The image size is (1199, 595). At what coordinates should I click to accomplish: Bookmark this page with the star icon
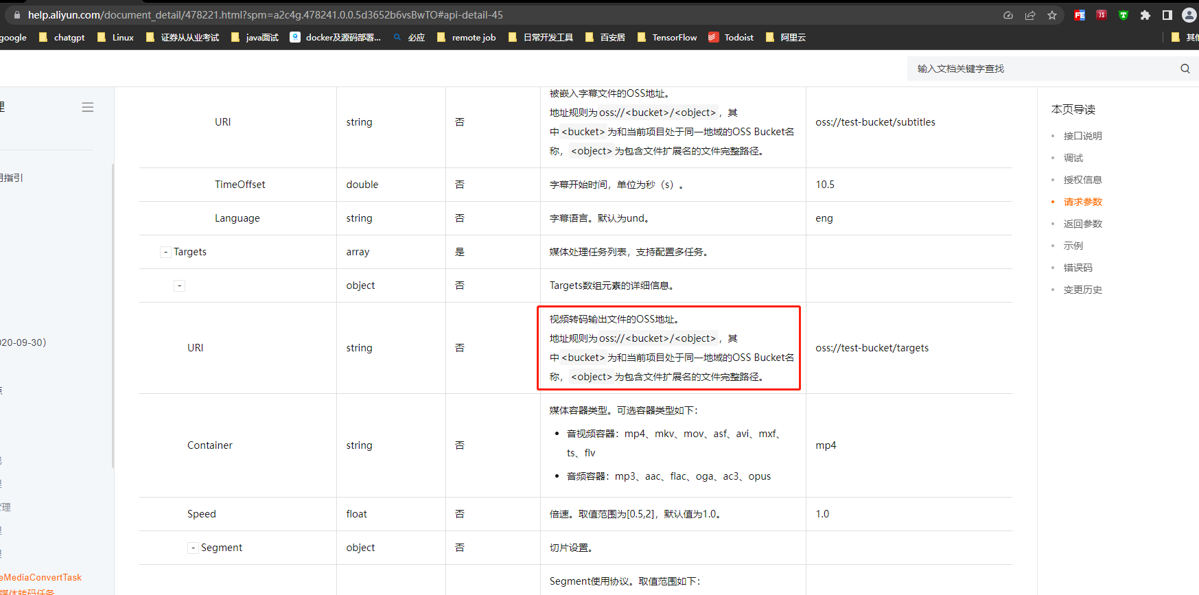[x=1052, y=15]
